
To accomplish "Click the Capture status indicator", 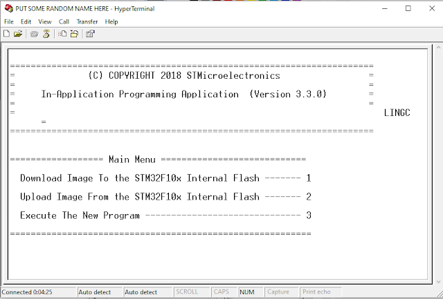I will point(282,292).
